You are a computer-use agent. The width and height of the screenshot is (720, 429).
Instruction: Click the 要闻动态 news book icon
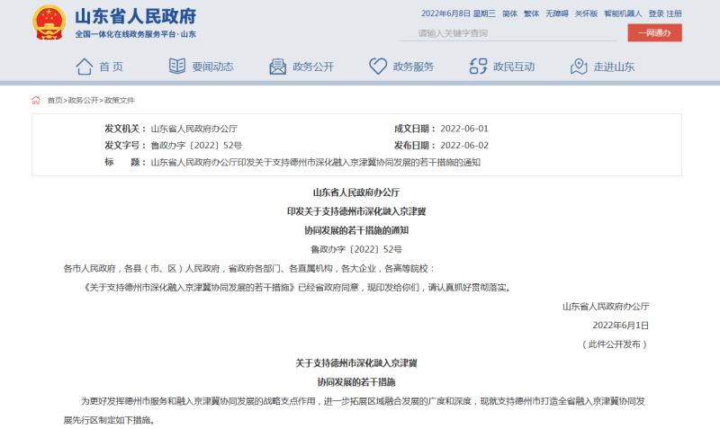tap(177, 67)
